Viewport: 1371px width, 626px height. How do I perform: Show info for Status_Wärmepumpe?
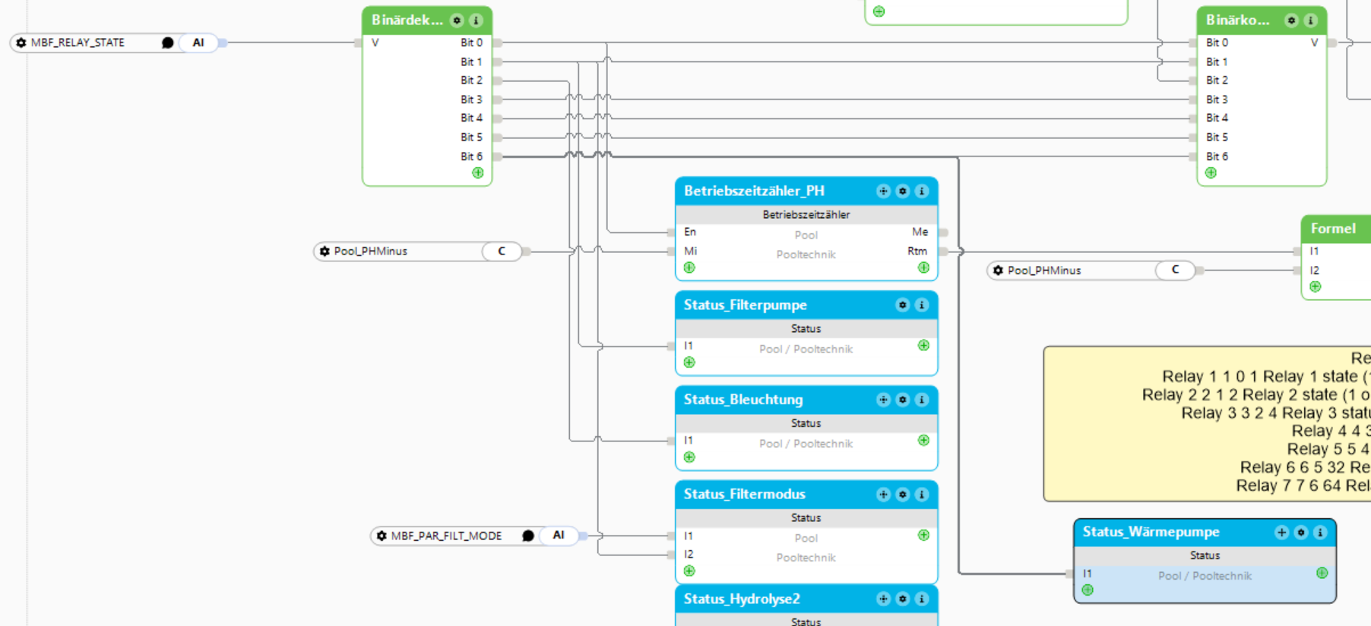(x=1320, y=533)
